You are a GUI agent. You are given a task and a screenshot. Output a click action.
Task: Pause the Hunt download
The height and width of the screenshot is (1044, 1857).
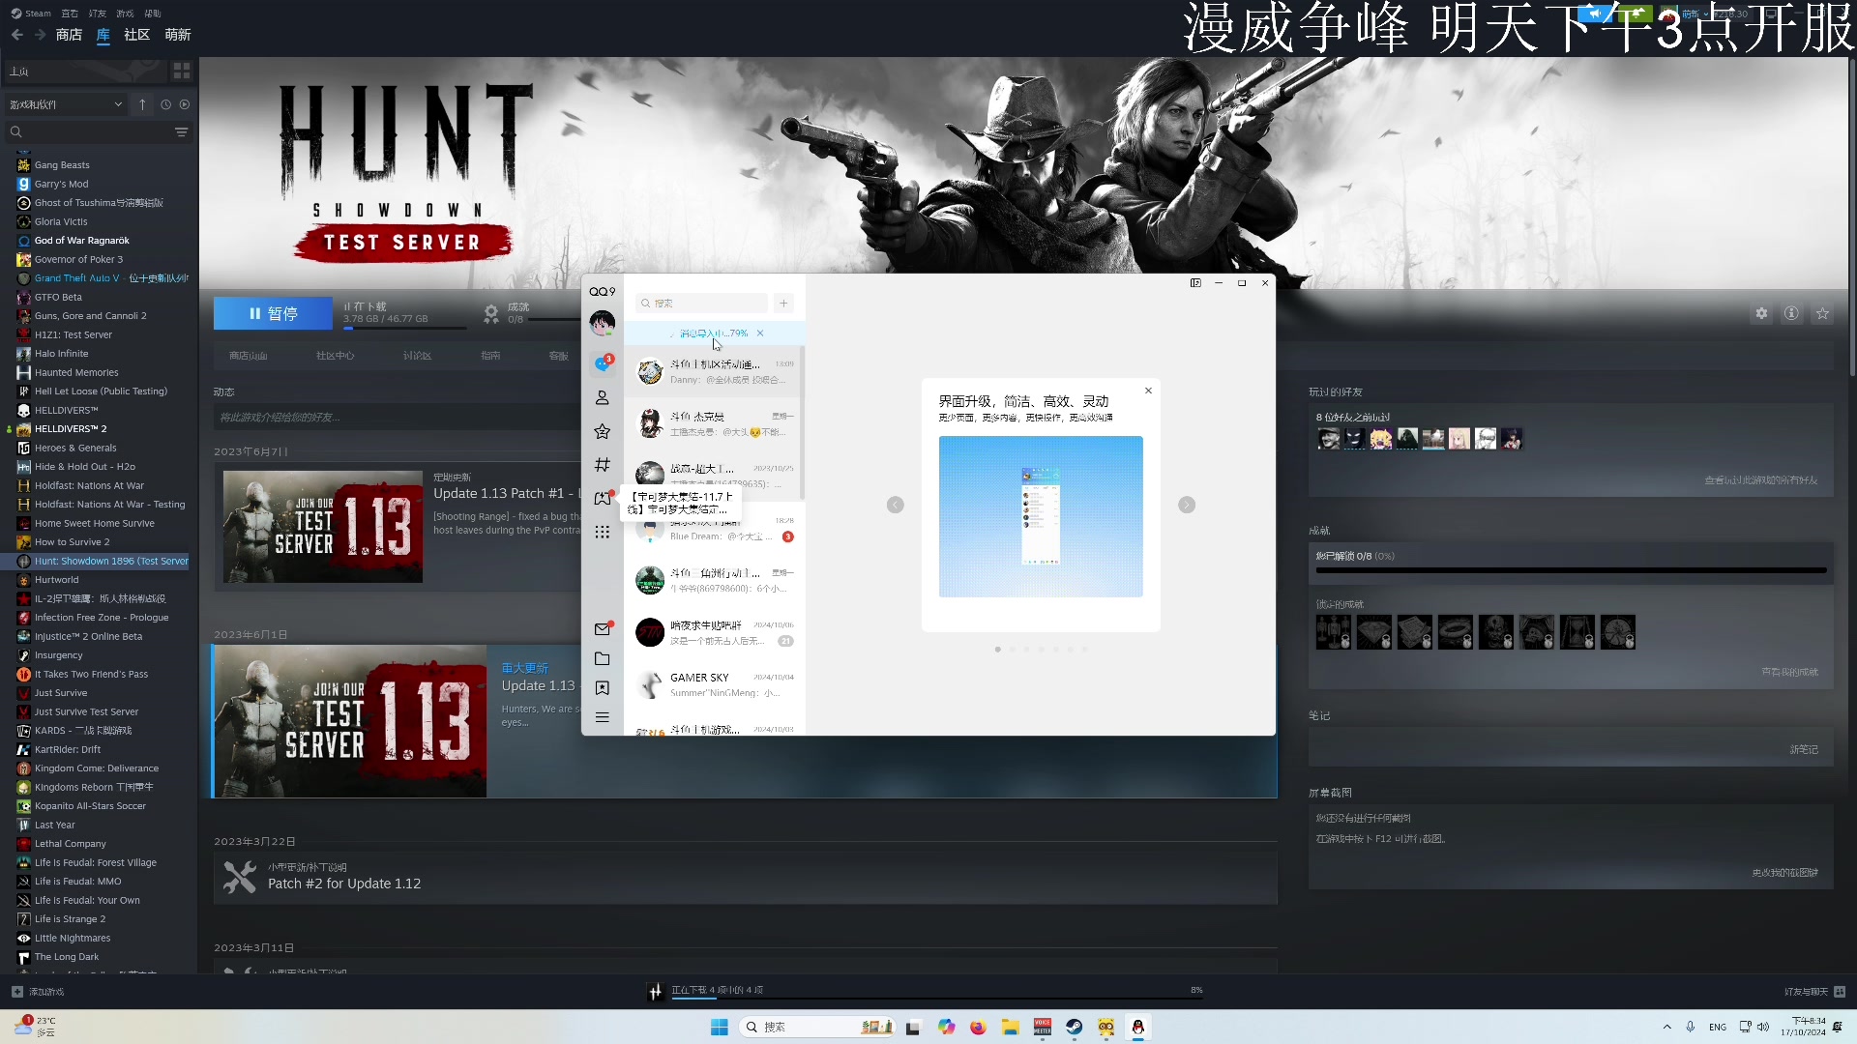273,314
